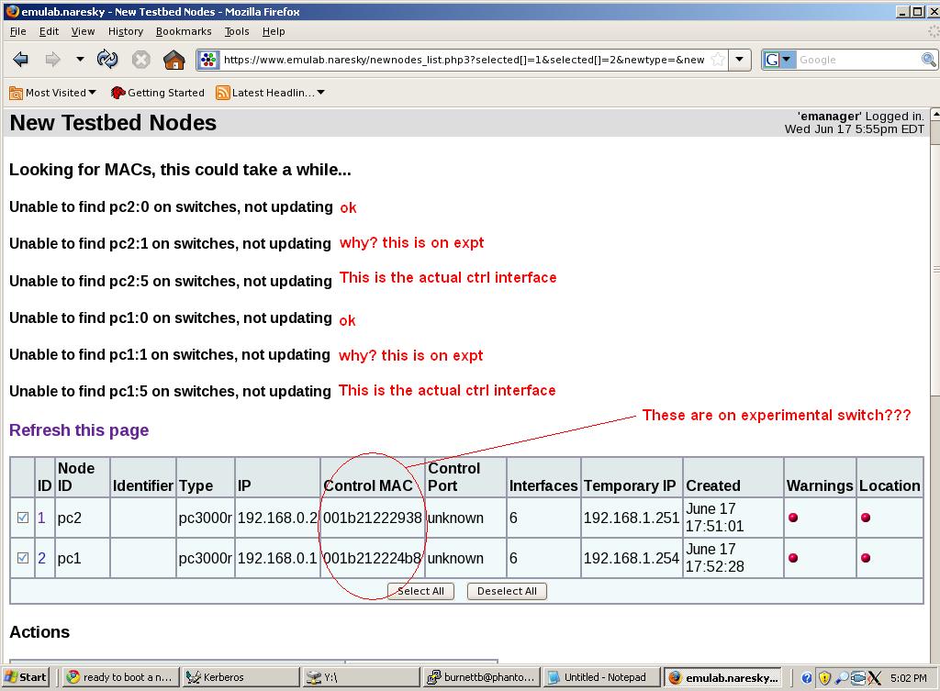
Task: Reload the current page
Action: pos(107,60)
